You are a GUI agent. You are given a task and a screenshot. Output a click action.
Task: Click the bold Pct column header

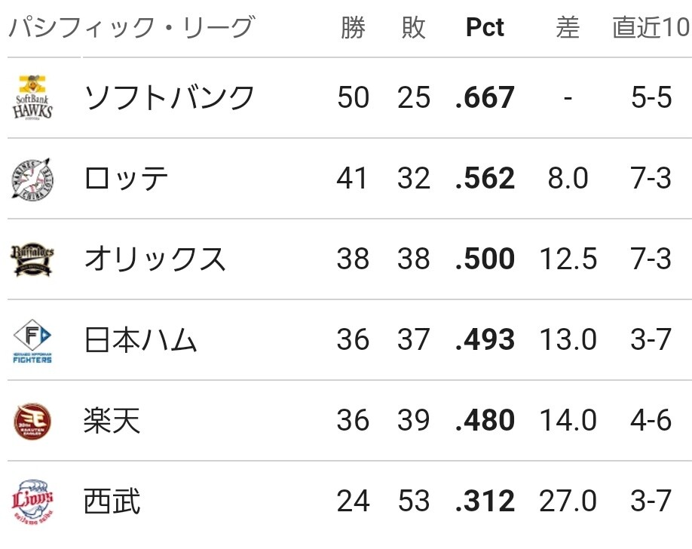pyautogui.click(x=485, y=27)
